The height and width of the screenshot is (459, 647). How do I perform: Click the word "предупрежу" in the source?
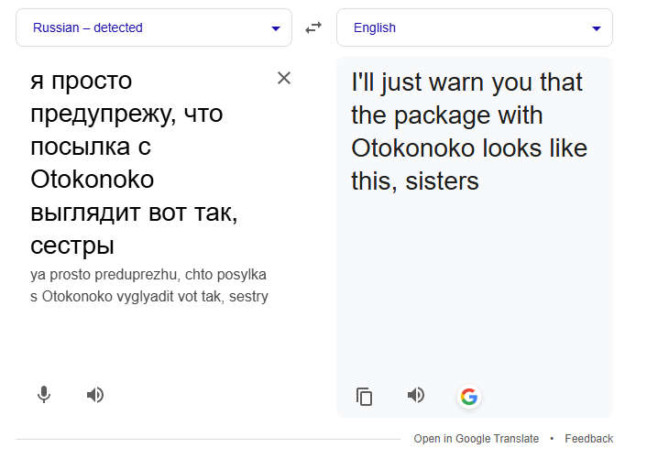(102, 115)
